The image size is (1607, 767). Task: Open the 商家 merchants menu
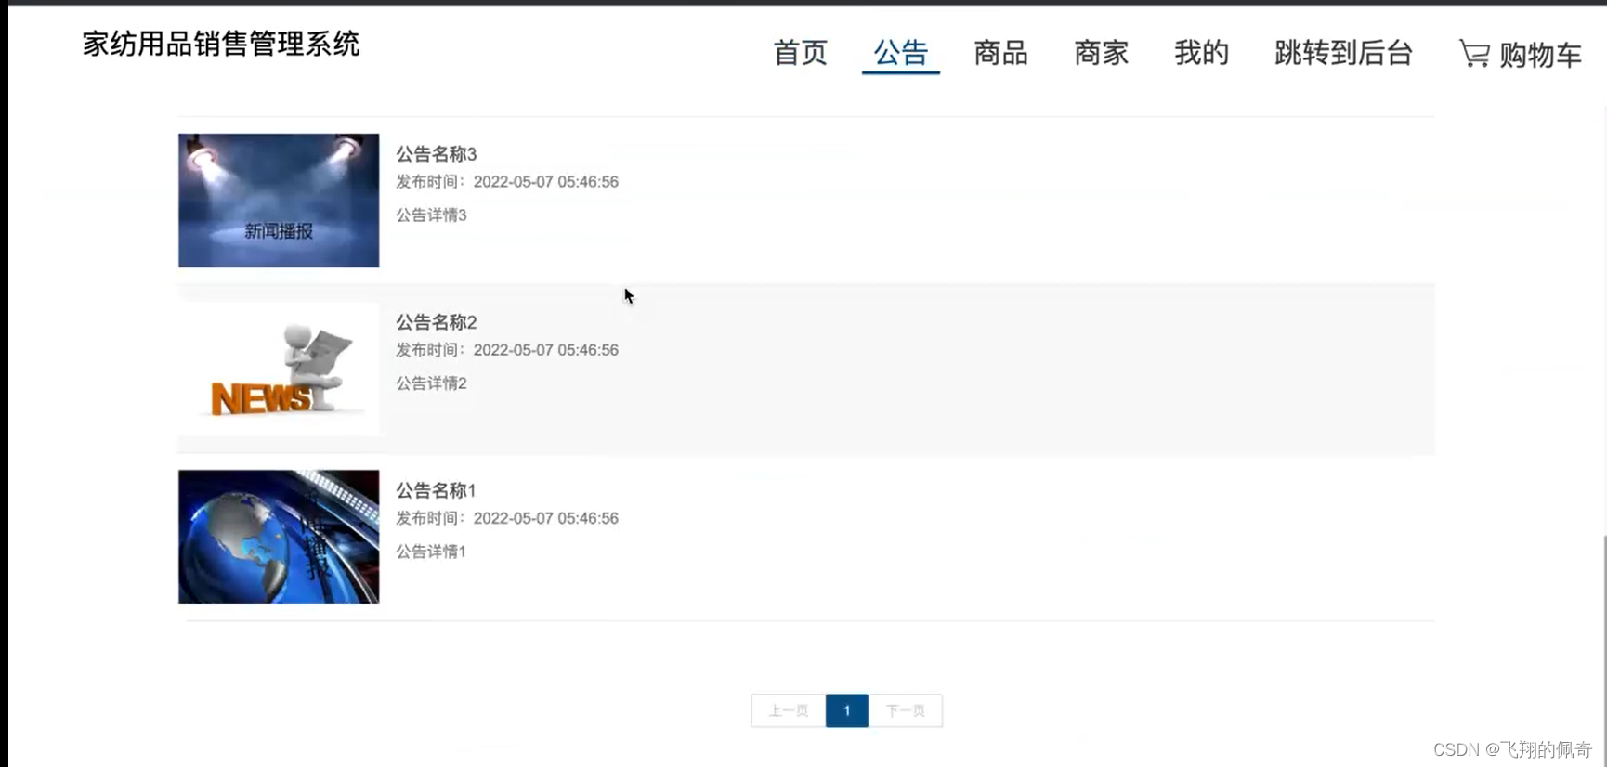(x=1101, y=53)
